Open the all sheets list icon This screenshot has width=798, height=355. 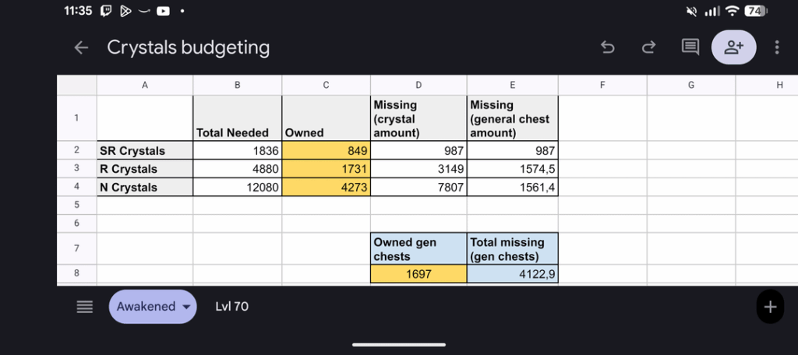tap(84, 307)
